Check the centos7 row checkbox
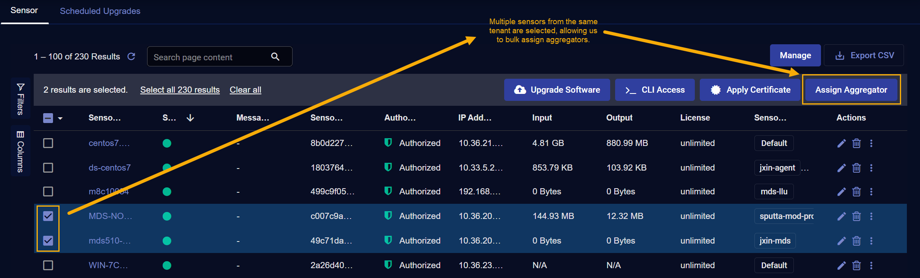Image resolution: width=920 pixels, height=278 pixels. pos(48,143)
